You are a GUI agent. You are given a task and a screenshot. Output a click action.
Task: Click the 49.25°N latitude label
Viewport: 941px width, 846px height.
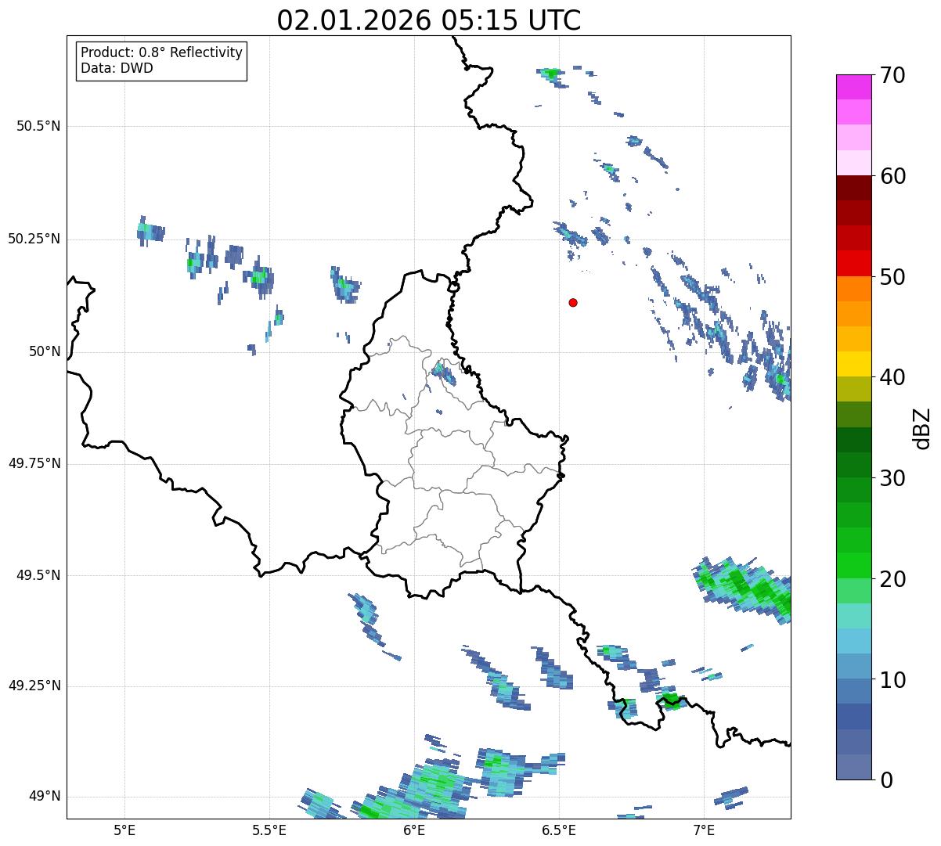[x=34, y=686]
